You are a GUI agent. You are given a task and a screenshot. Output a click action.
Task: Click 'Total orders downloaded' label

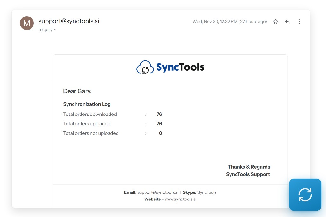[x=90, y=114]
